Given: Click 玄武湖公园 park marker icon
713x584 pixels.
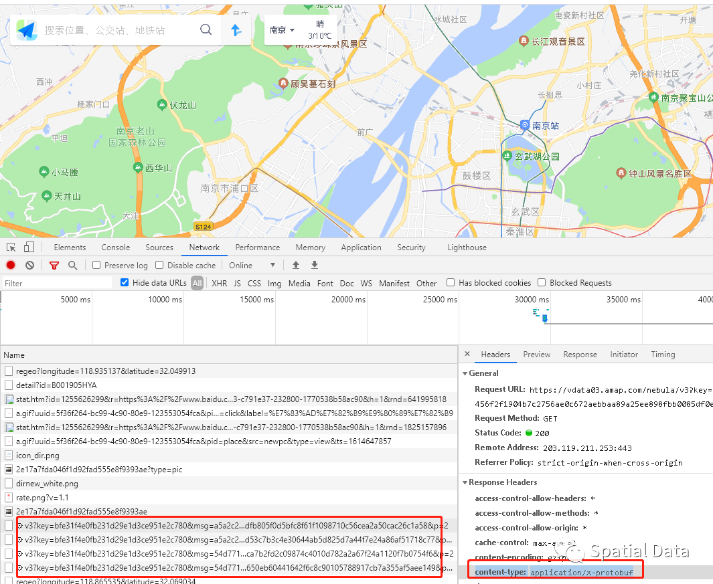Looking at the screenshot, I should point(507,156).
